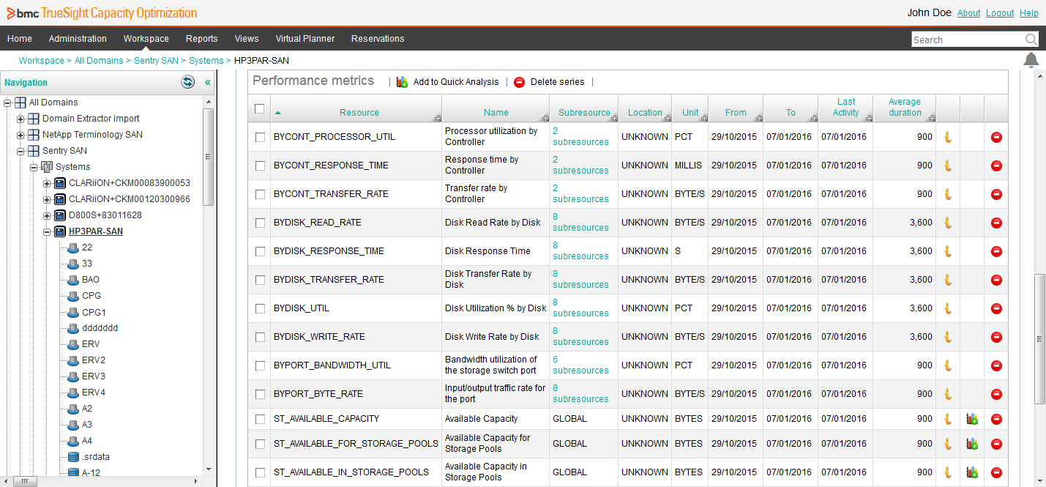Image resolution: width=1046 pixels, height=487 pixels.
Task: Expand the CLARiiON+CKM00083900053 node
Action: (x=47, y=183)
